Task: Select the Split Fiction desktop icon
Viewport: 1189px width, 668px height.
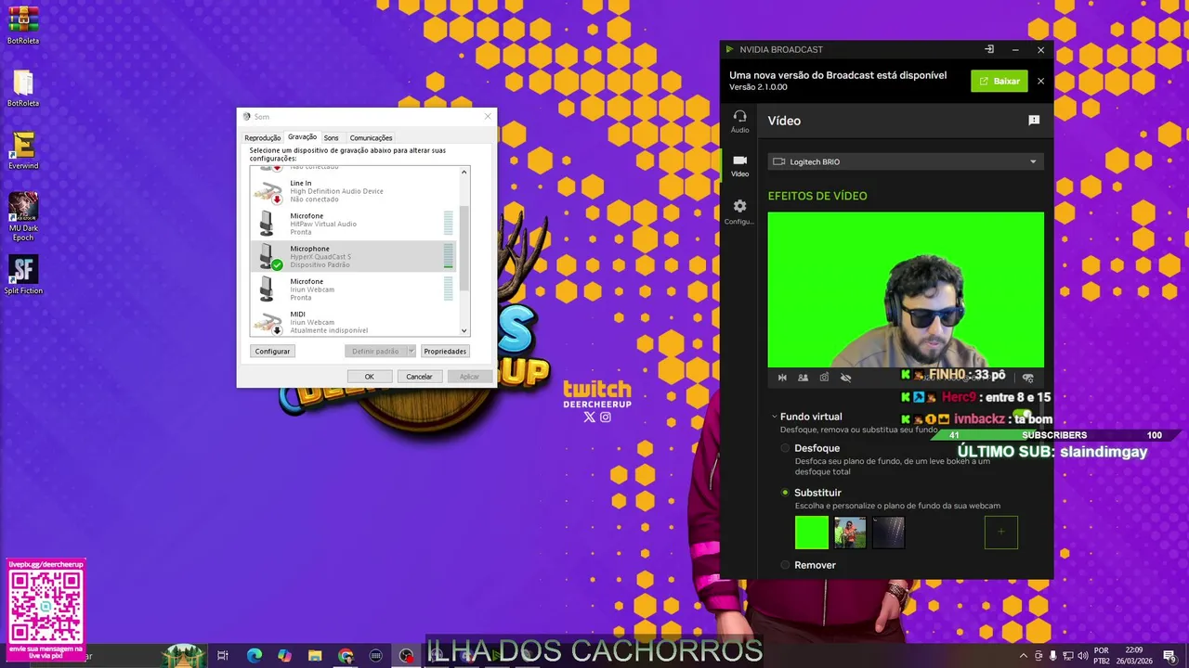Action: (23, 275)
